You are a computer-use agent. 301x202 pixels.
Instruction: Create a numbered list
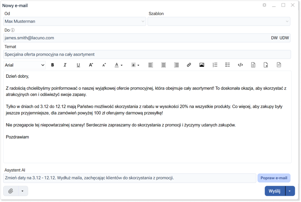coord(215,65)
